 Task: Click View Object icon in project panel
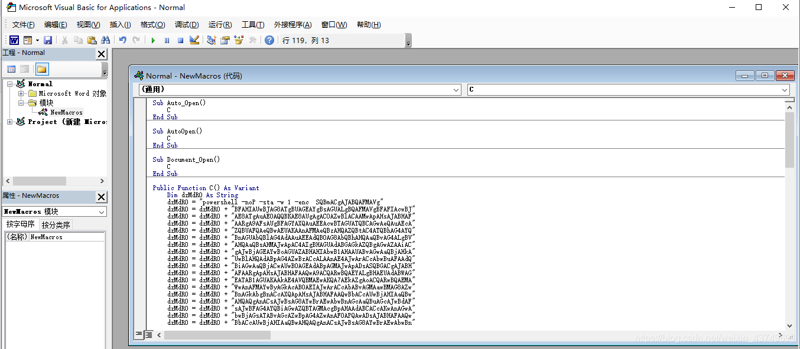(25, 69)
